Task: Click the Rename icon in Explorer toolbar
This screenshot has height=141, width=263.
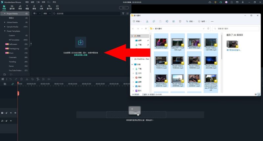Action: [x=167, y=21]
